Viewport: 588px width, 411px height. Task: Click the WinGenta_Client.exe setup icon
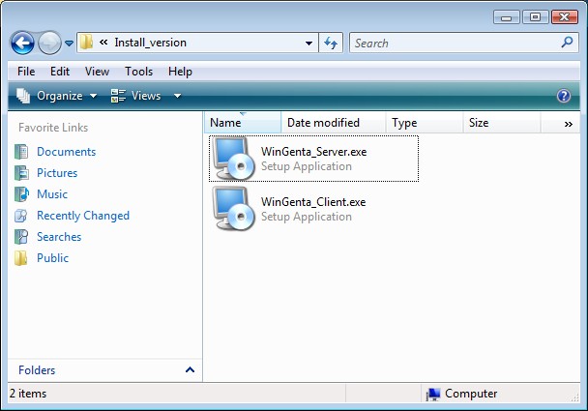click(x=234, y=209)
